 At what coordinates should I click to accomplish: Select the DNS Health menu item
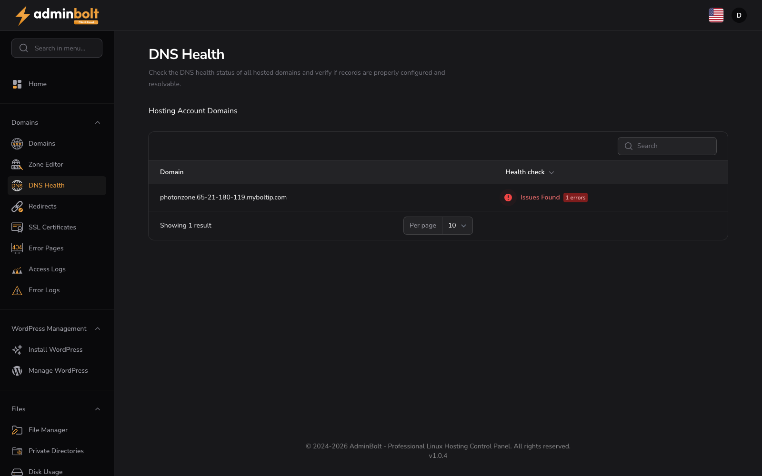point(57,186)
